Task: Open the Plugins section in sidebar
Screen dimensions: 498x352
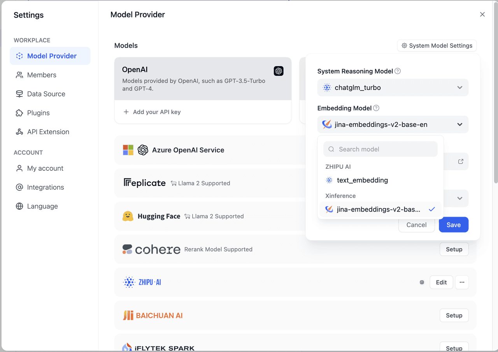Action: 38,113
